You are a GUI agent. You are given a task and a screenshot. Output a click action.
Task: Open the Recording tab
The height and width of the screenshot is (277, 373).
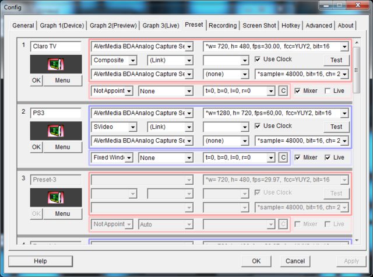coord(223,26)
